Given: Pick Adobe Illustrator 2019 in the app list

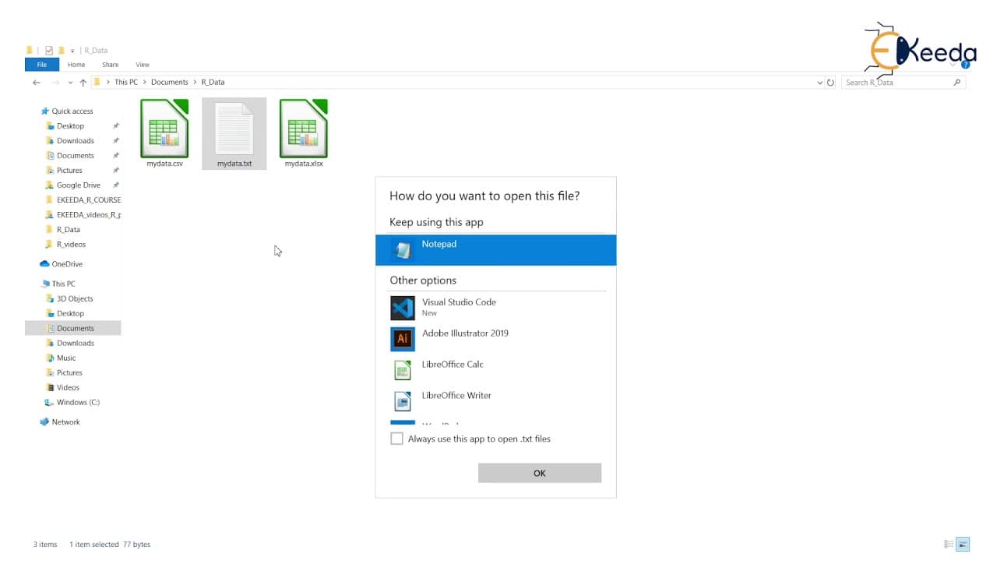Looking at the screenshot, I should pyautogui.click(x=495, y=339).
